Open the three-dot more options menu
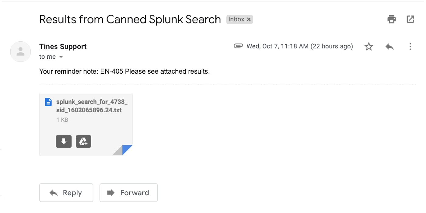Image resolution: width=426 pixels, height=213 pixels. click(x=410, y=47)
